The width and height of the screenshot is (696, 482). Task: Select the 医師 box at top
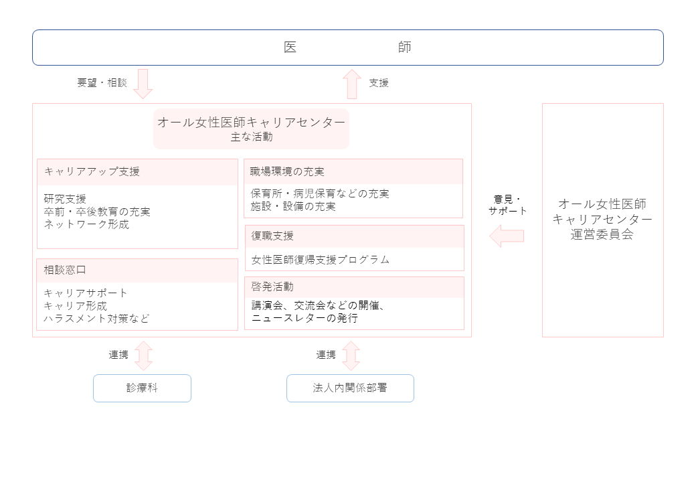pos(347,48)
